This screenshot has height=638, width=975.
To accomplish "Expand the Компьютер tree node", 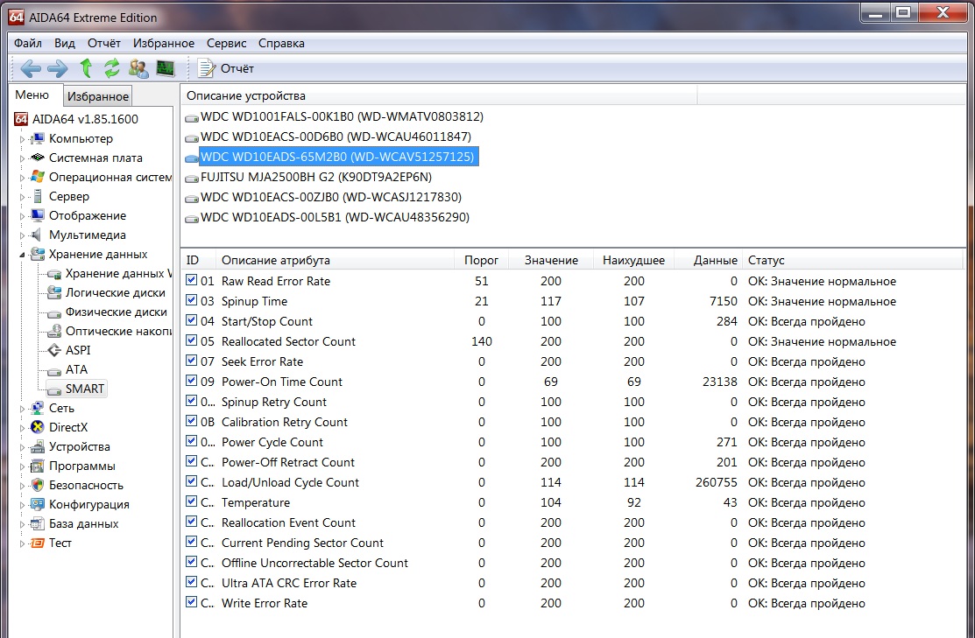I will [23, 139].
